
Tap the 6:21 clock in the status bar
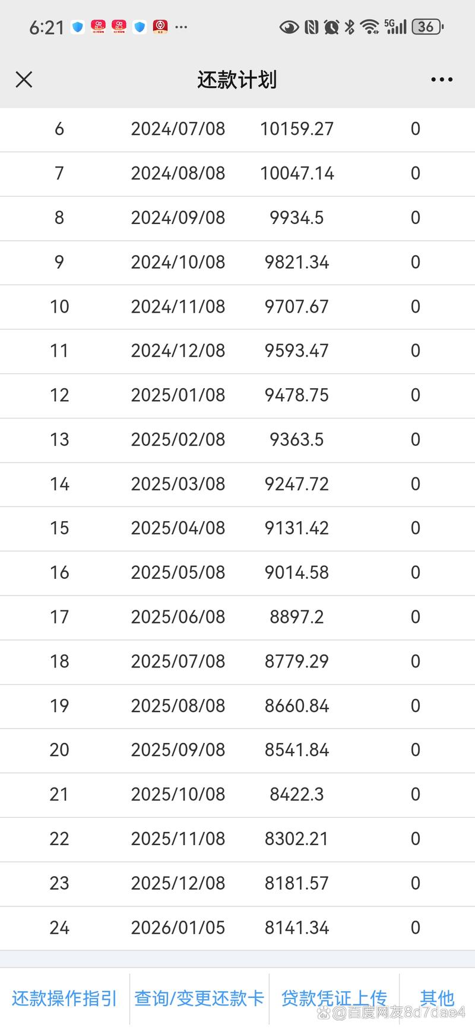coord(46,27)
